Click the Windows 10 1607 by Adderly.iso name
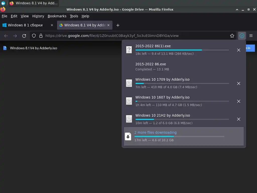The height and width of the screenshot is (193, 257). pos(162,97)
